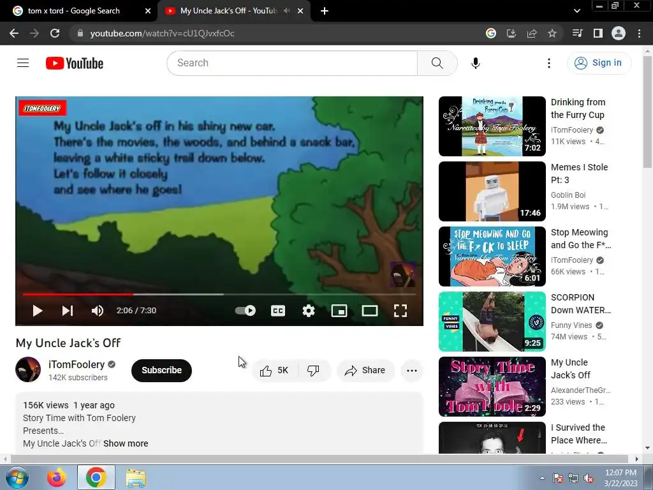Expand description with Show more
653x490 pixels.
coord(126,443)
